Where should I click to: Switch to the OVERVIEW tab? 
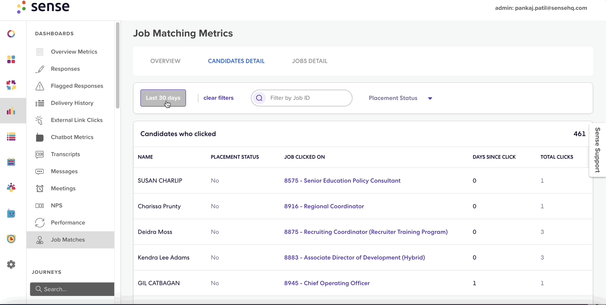coord(165,61)
